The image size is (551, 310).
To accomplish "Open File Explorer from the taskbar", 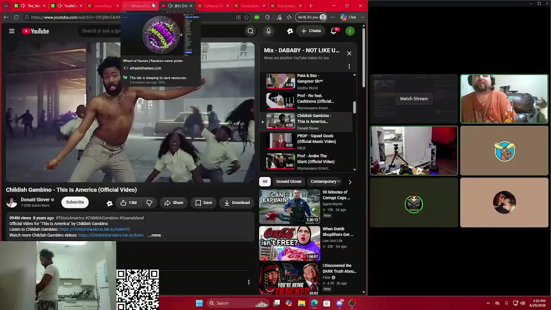I will coord(302,303).
